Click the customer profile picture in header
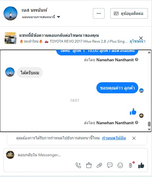Screen dimensions: 152x177 point(10,13)
